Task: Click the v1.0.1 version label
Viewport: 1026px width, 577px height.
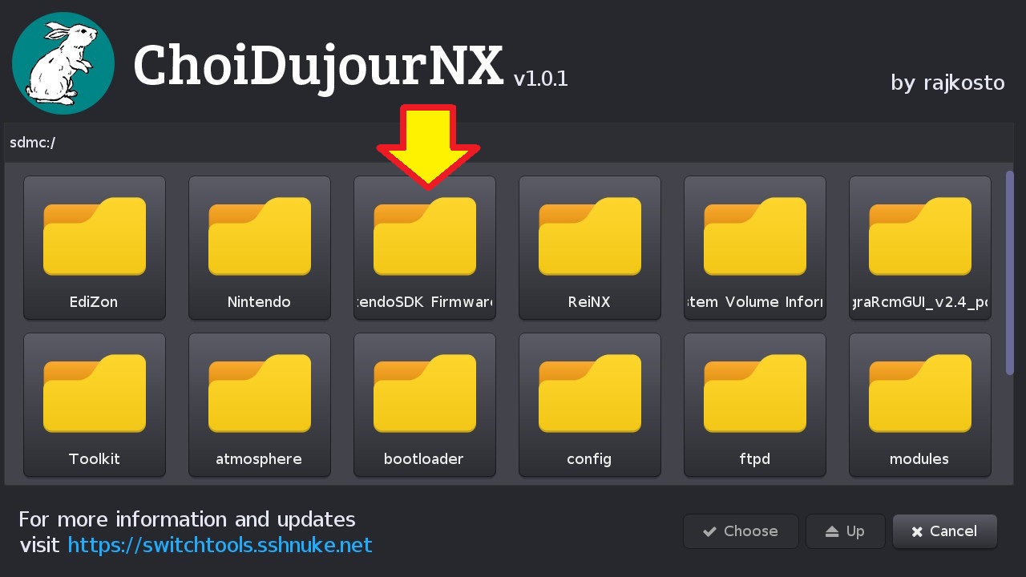Action: [x=541, y=79]
